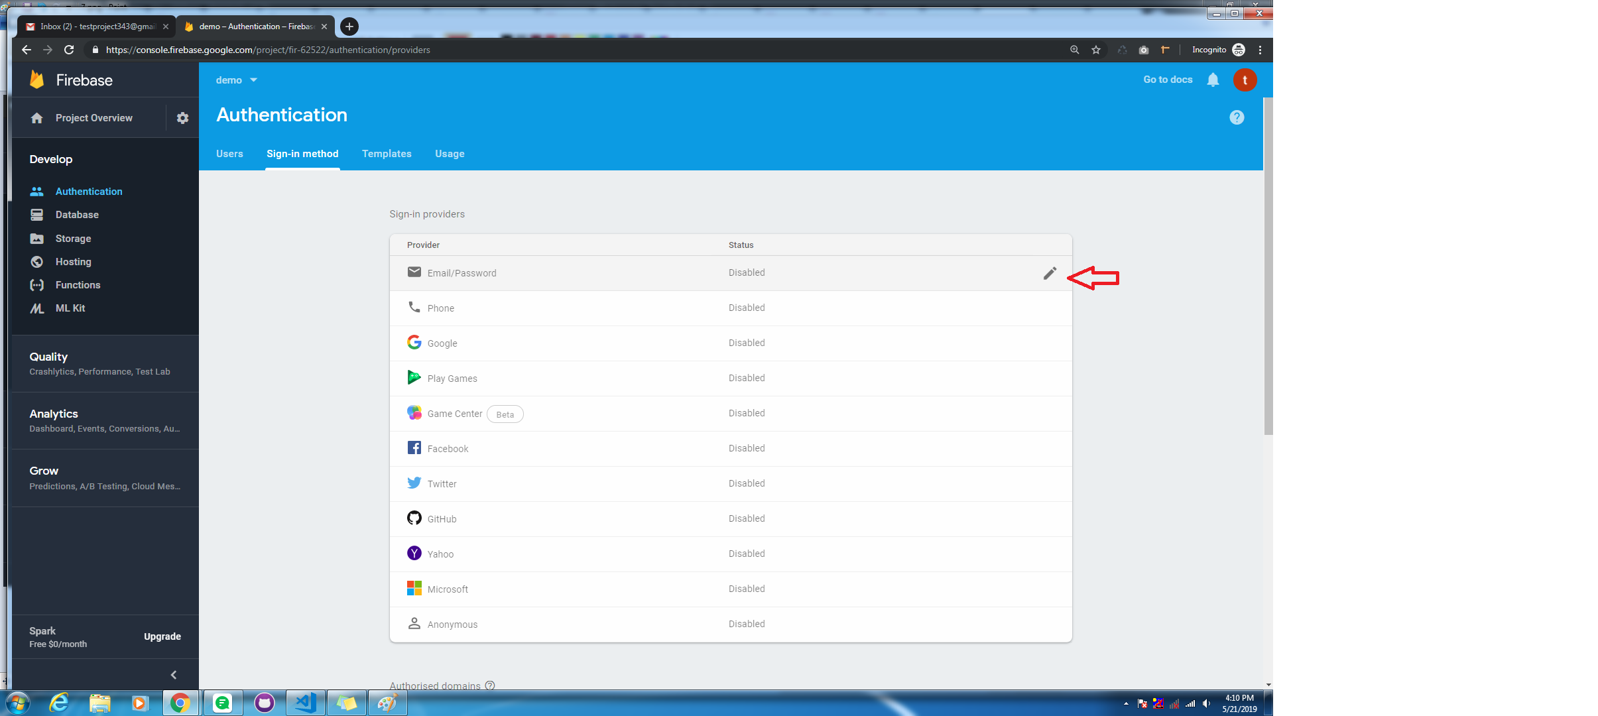Image resolution: width=1598 pixels, height=716 pixels.
Task: Open project settings gear icon
Action: coord(182,118)
